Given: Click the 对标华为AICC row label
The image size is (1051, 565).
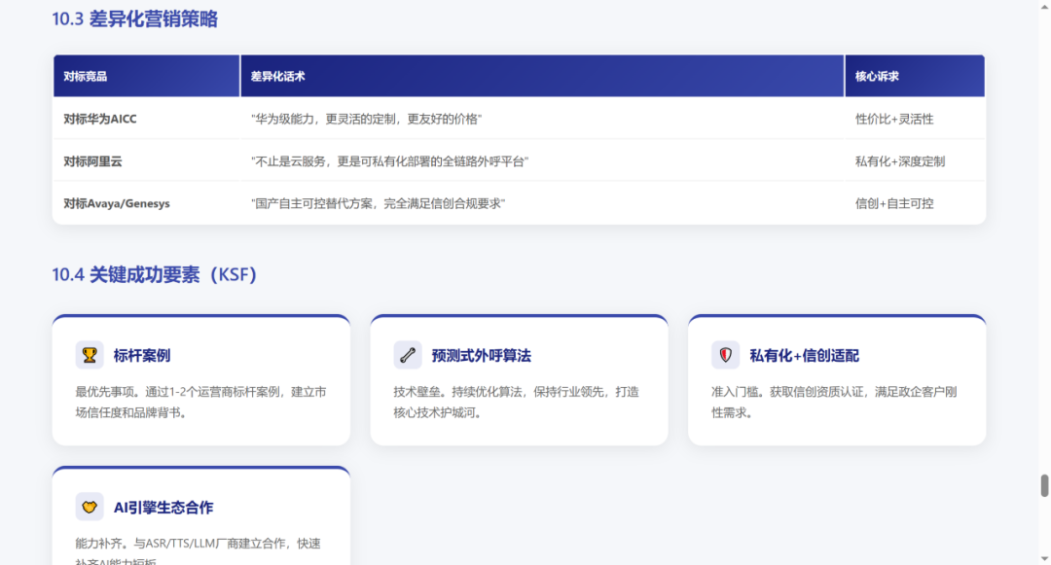Looking at the screenshot, I should [x=100, y=119].
